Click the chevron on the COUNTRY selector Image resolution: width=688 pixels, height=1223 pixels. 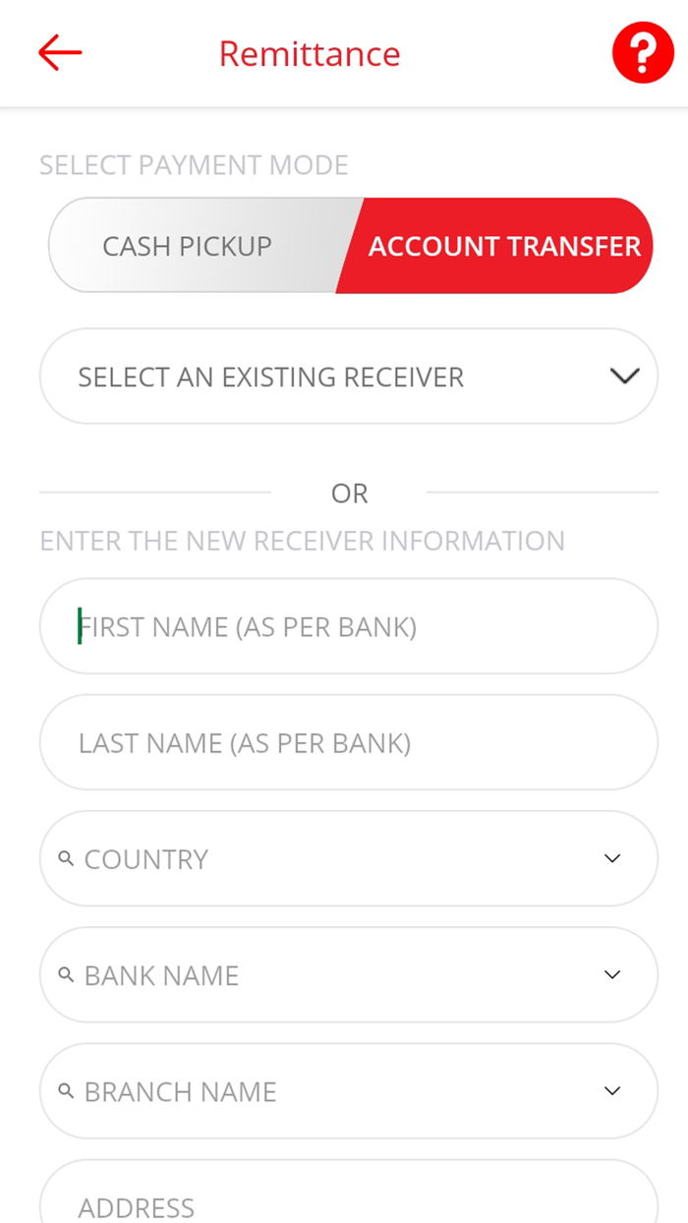[612, 857]
